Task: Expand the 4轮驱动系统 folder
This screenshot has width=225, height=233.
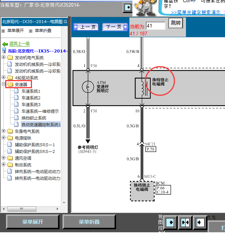Action: tap(4, 77)
